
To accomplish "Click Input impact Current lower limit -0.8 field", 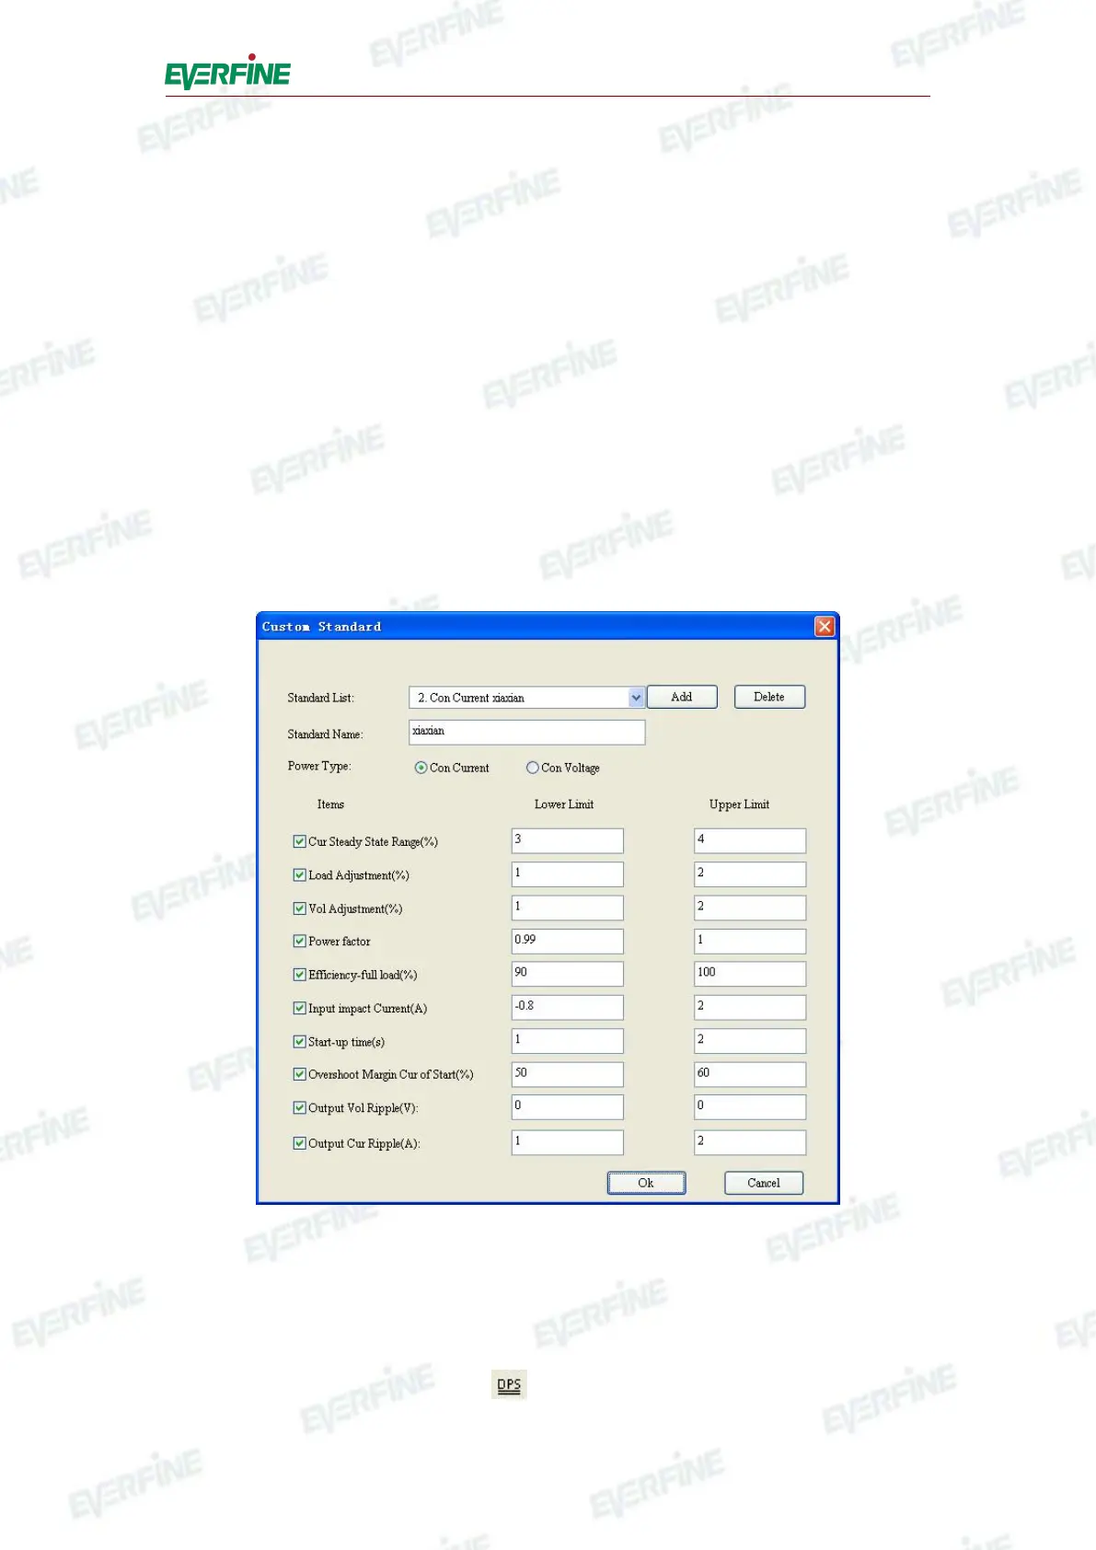I will (567, 1007).
